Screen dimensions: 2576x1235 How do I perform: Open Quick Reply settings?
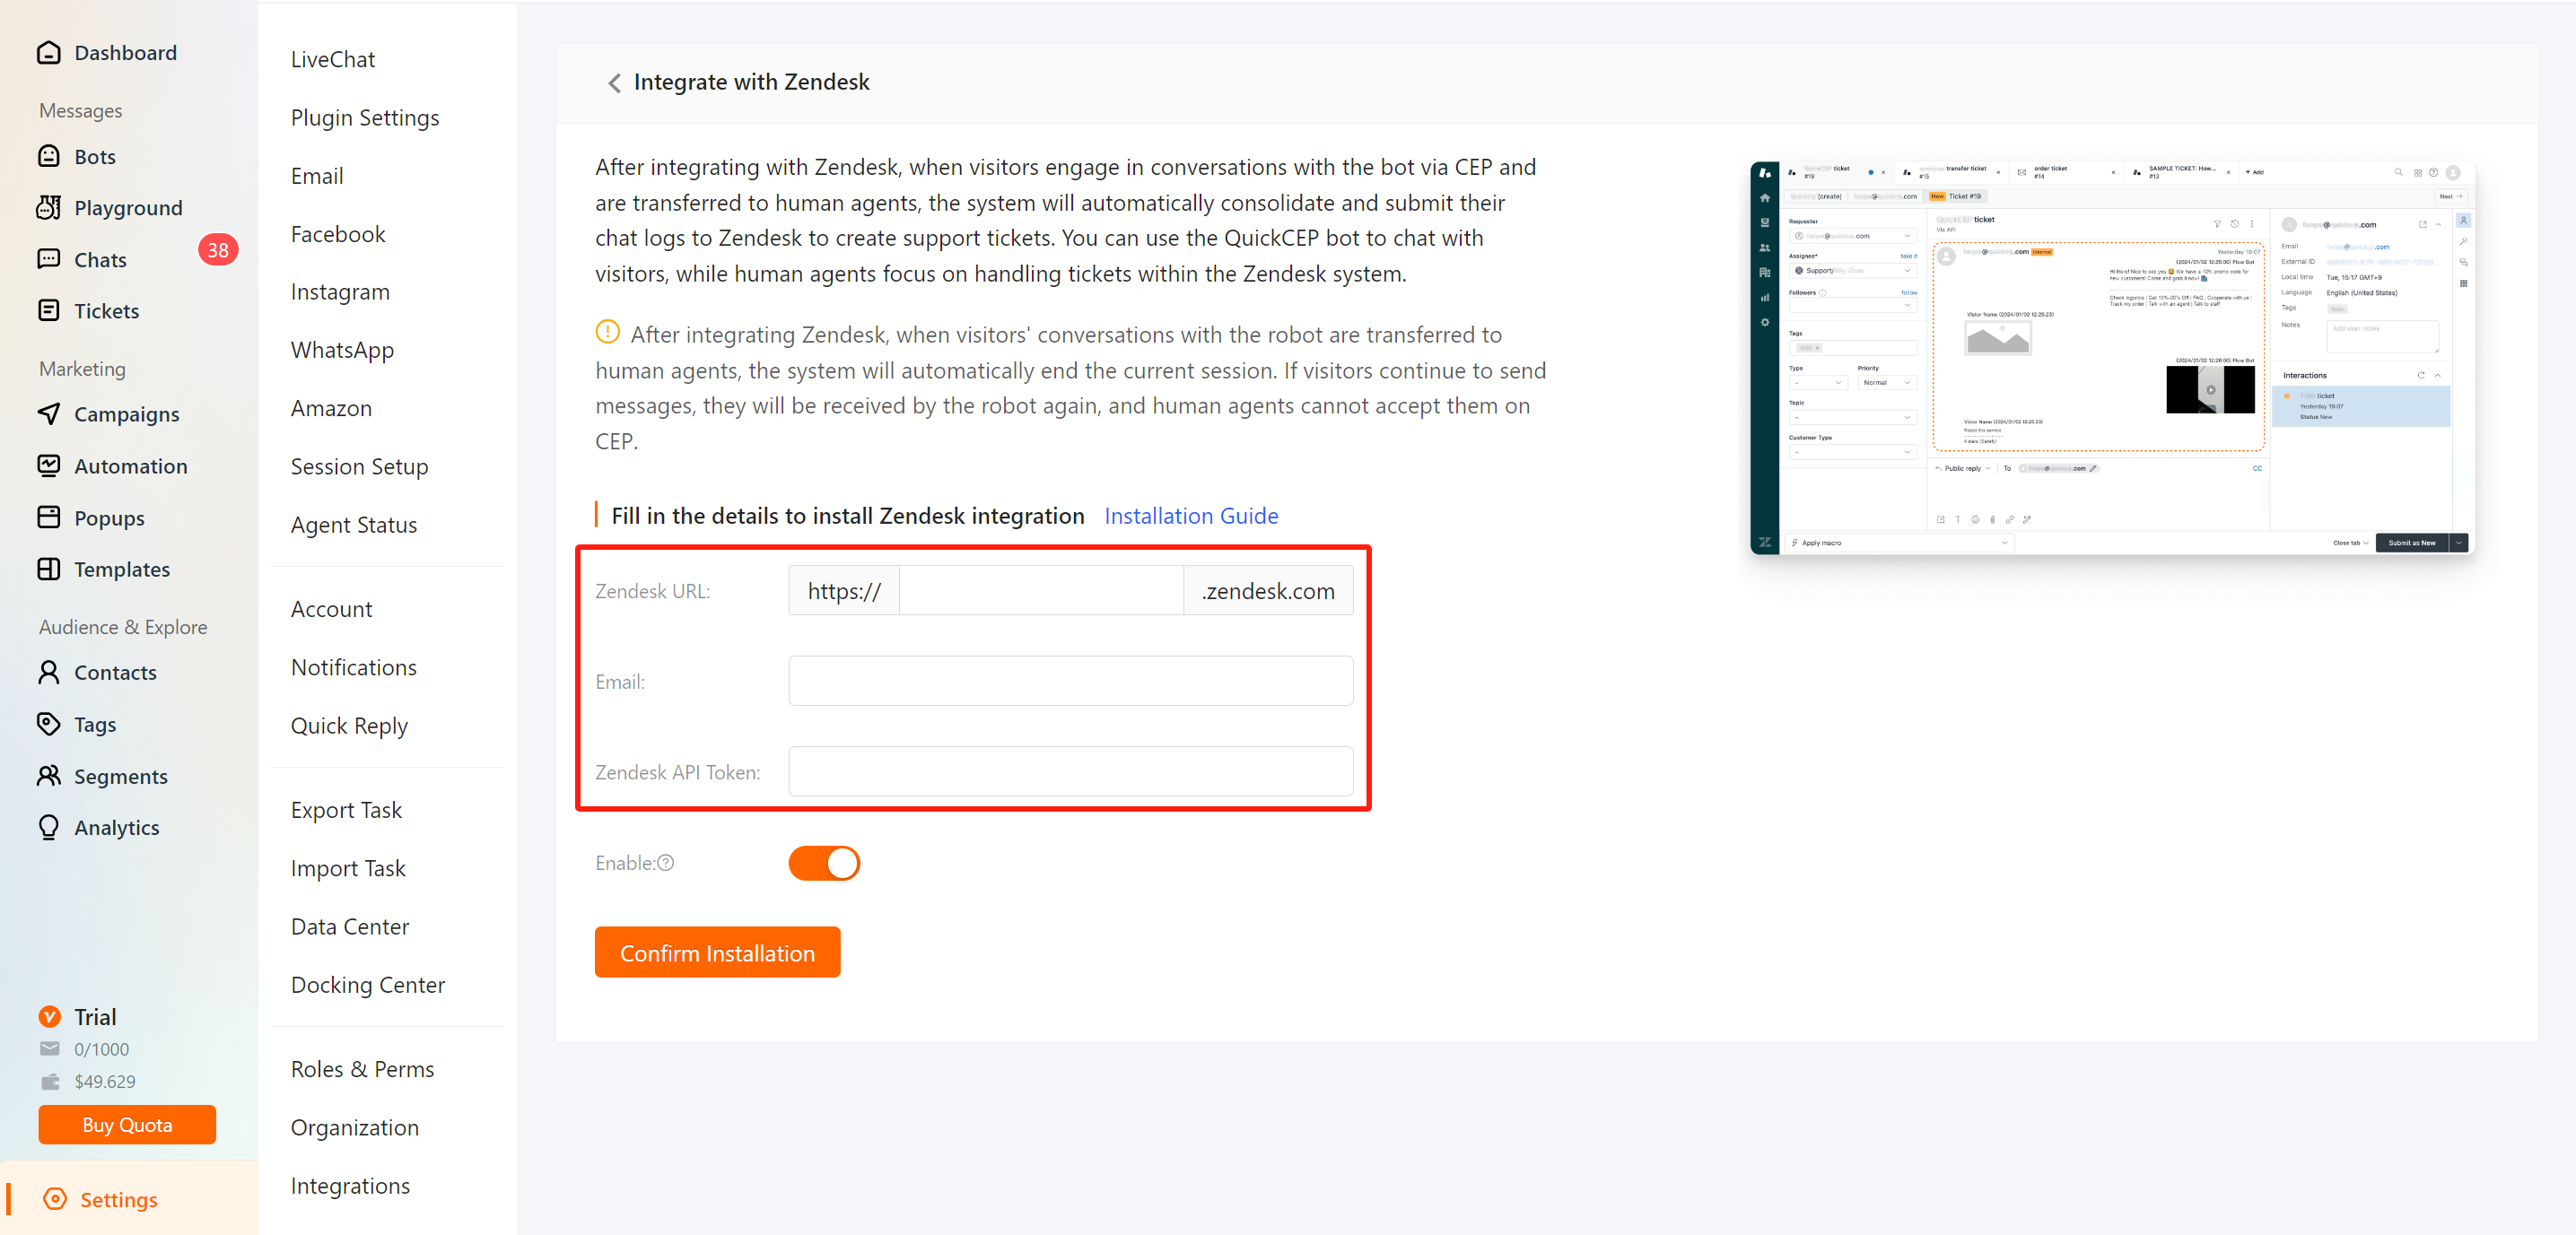pyautogui.click(x=349, y=726)
